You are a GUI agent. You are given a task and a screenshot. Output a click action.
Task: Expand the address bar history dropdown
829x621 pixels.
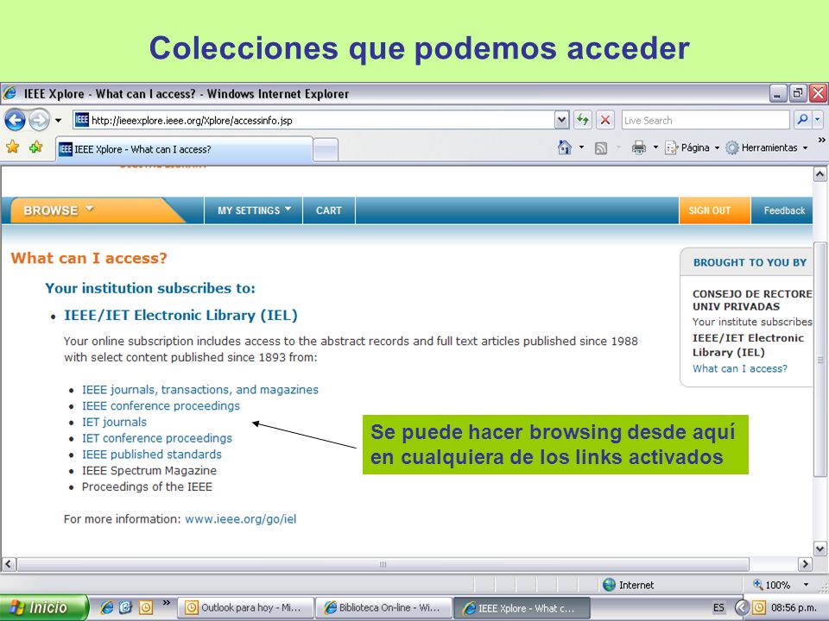pos(561,121)
